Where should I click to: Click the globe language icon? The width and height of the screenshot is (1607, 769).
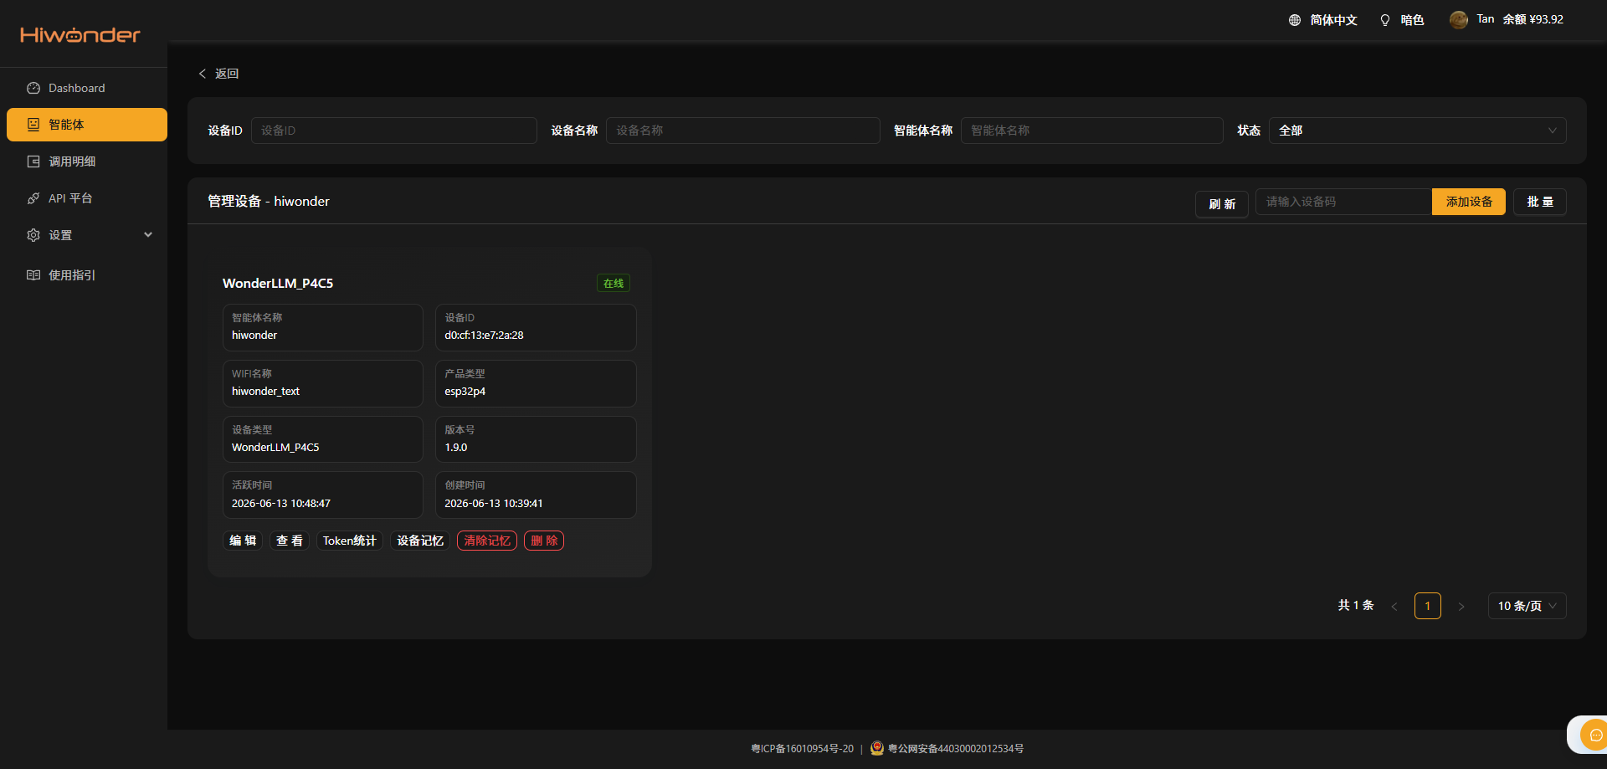click(1295, 20)
